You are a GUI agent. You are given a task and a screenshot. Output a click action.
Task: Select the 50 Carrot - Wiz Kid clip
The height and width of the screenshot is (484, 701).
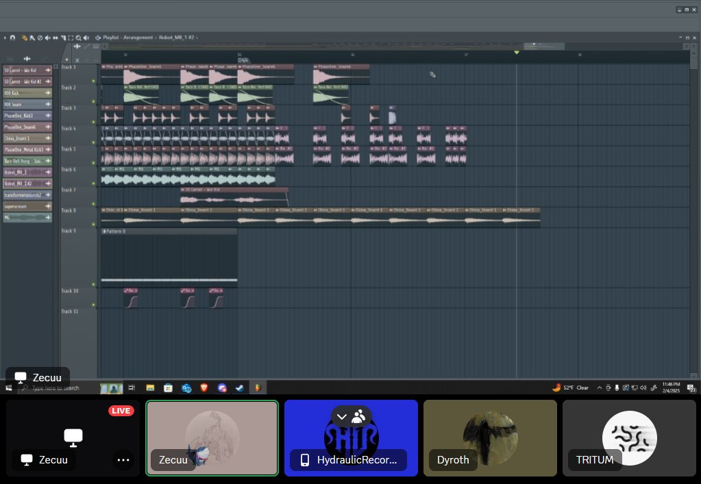[x=27, y=70]
